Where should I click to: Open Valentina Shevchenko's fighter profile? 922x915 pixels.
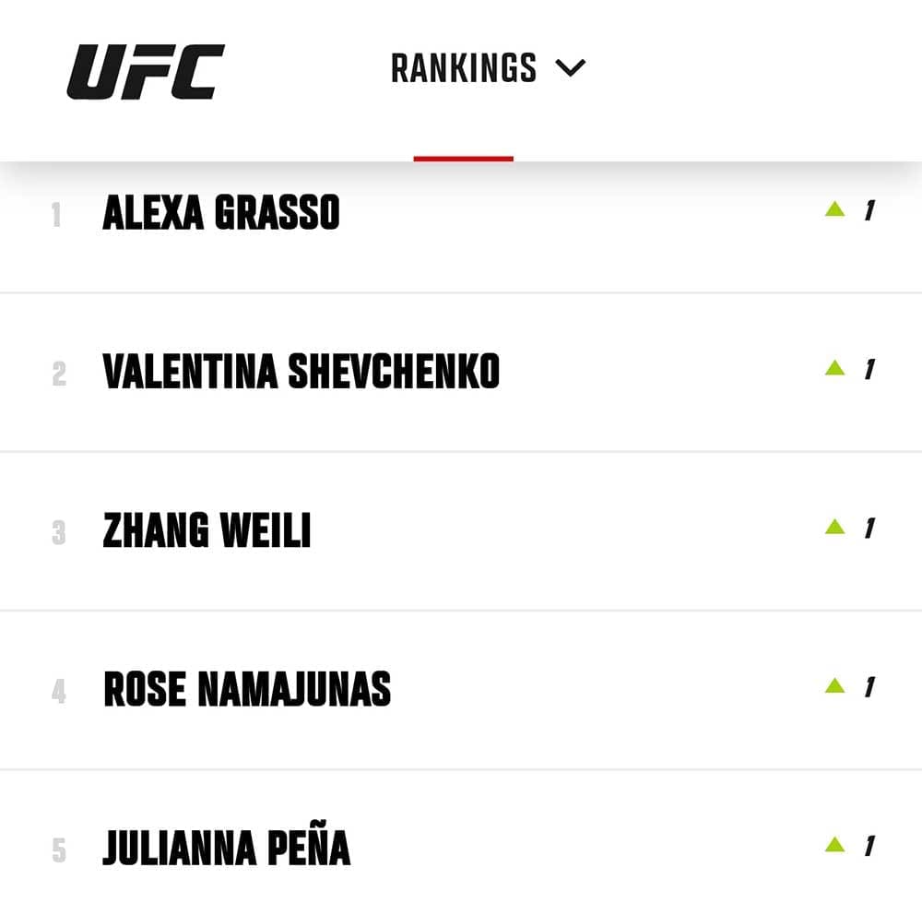click(301, 372)
